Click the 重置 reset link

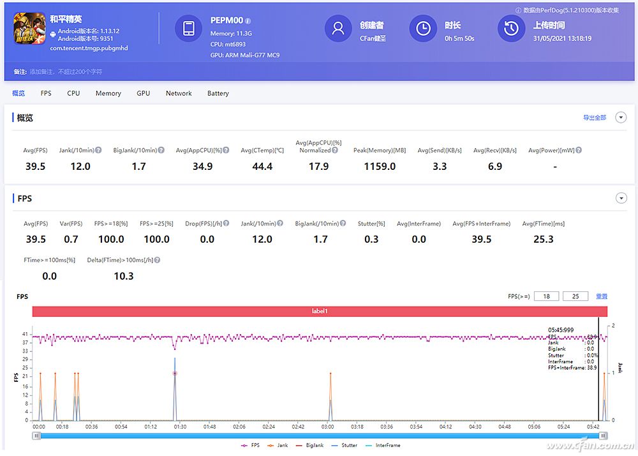click(x=601, y=296)
